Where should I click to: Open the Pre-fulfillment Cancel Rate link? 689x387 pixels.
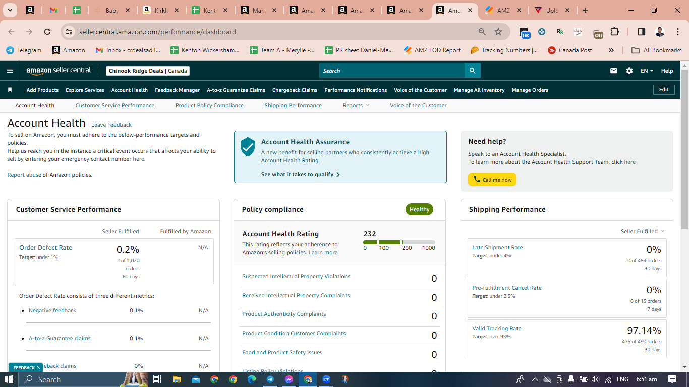(x=507, y=288)
